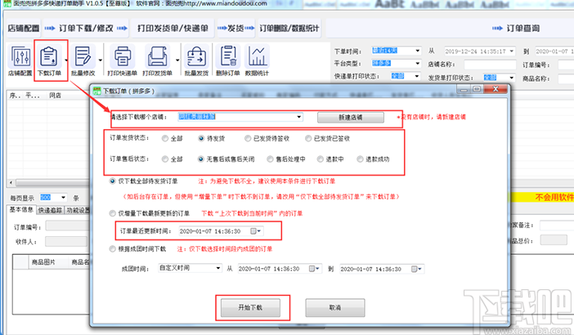
Task: Open the 平台类型 dropdown
Action: click(x=418, y=63)
